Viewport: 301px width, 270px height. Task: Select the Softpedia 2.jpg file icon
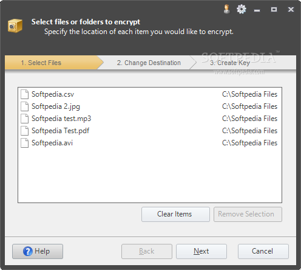[x=24, y=106]
